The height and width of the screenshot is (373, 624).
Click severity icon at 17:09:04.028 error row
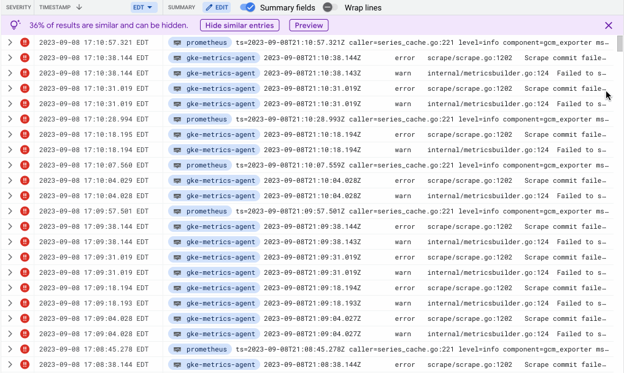point(25,318)
